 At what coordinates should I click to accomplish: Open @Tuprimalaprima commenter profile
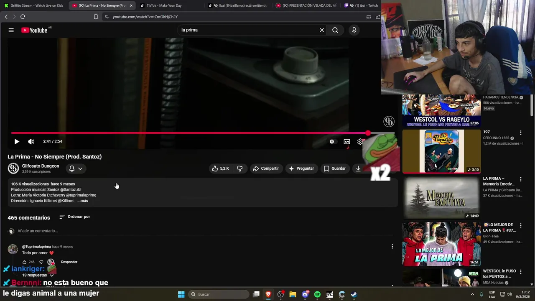[36, 247]
